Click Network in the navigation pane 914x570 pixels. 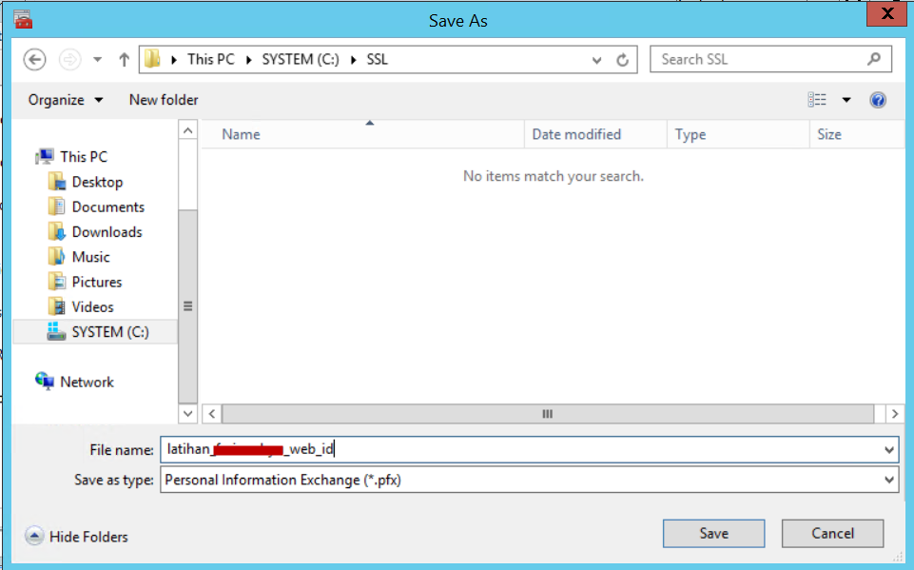coord(87,382)
